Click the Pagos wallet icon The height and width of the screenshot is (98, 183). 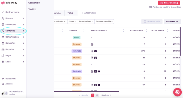pos(3,56)
